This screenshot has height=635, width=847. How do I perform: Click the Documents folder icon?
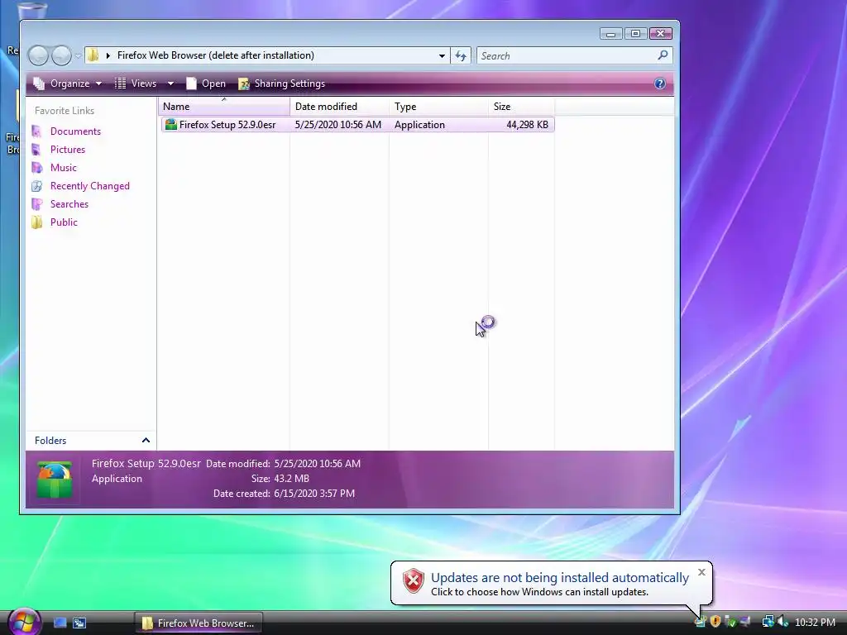coord(36,131)
